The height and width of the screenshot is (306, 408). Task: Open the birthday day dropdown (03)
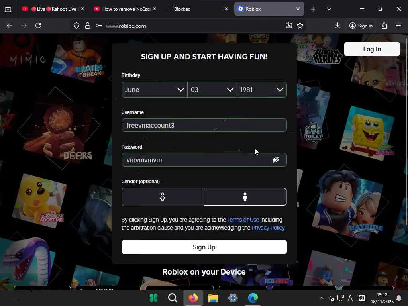click(212, 90)
